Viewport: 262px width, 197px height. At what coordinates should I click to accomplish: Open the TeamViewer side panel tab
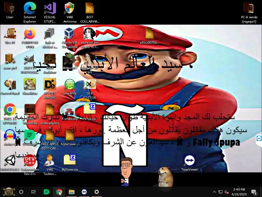coord(259,139)
